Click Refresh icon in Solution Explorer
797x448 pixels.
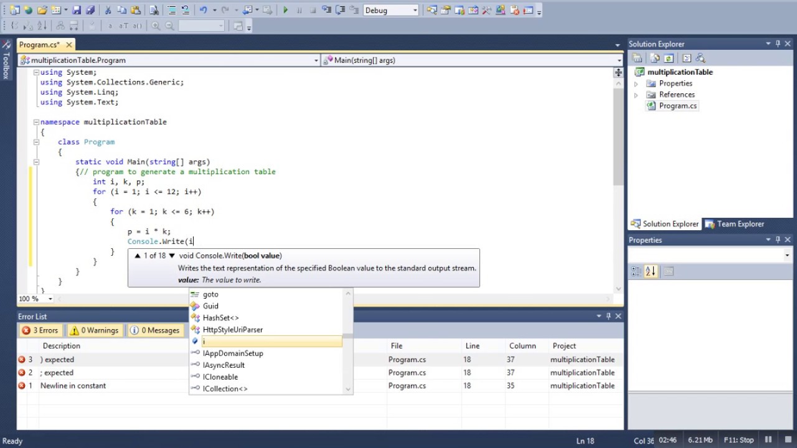tap(668, 58)
